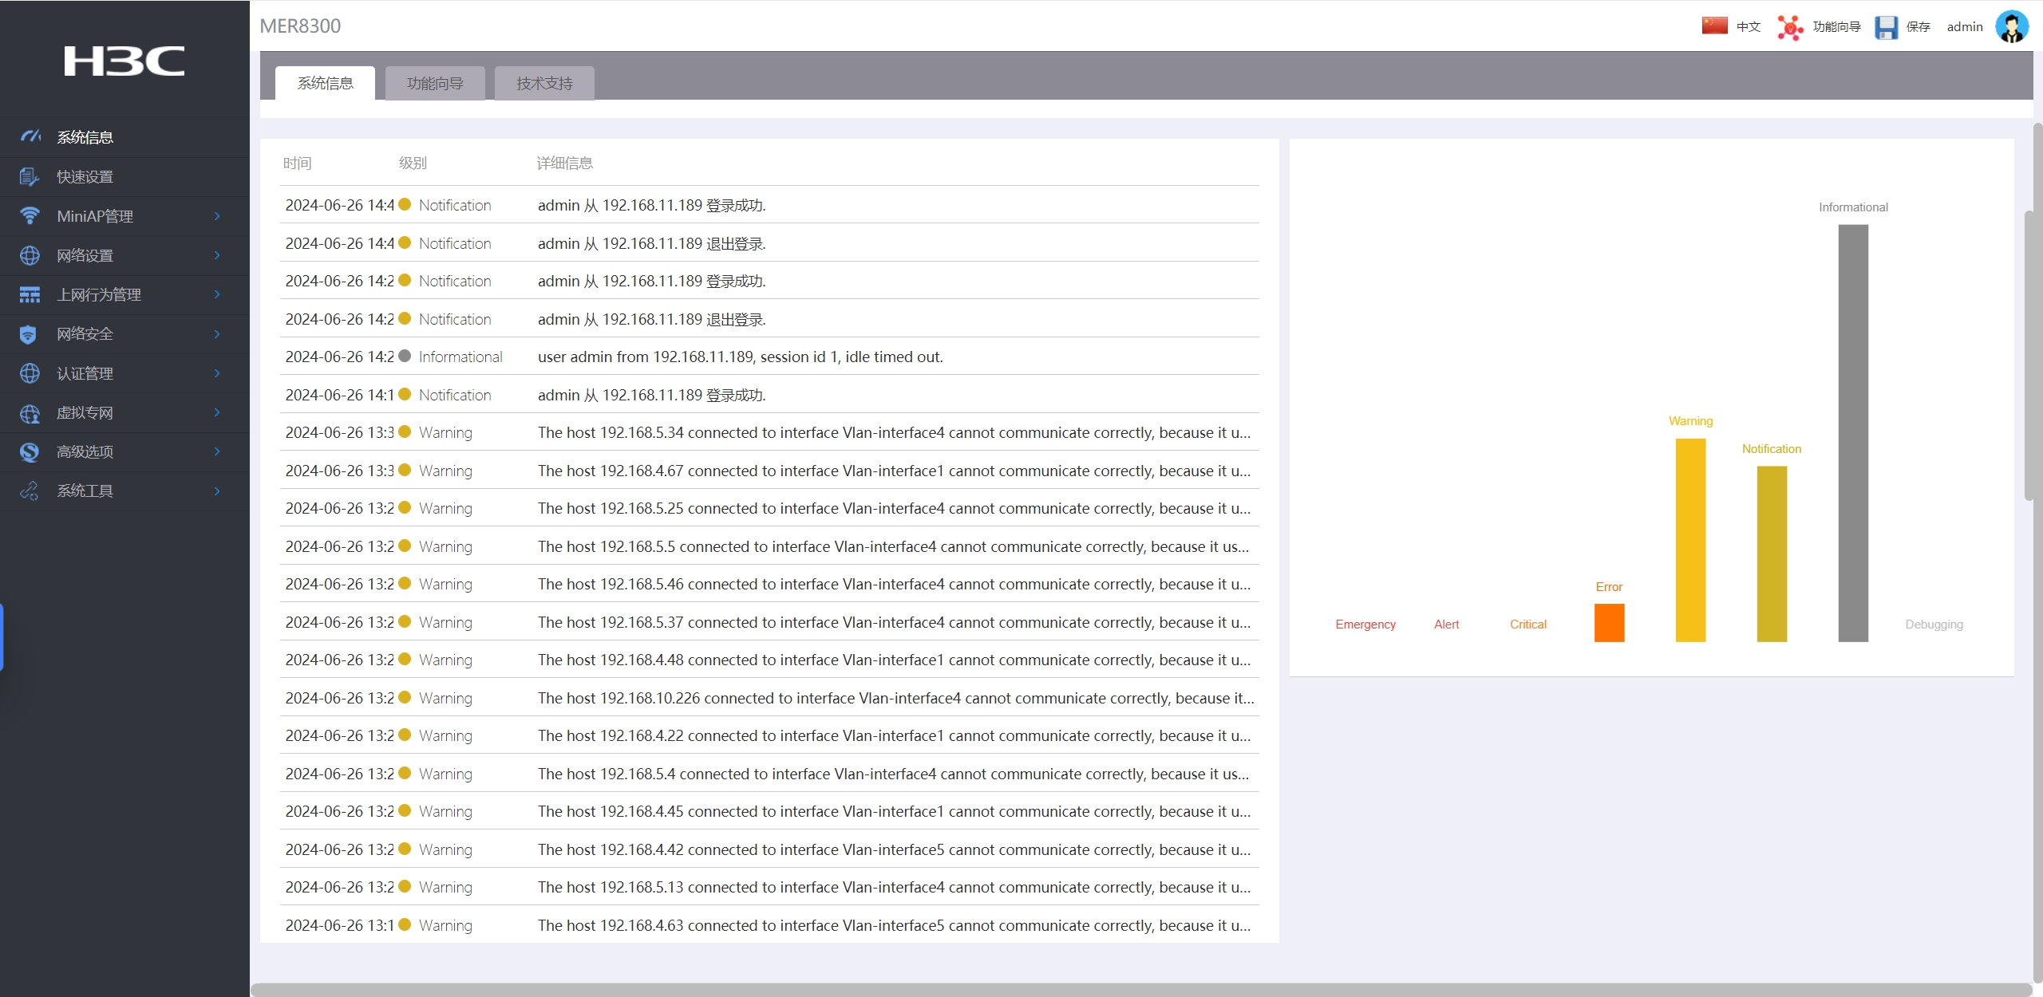The width and height of the screenshot is (2043, 997).
Task: Switch to the 功能向导 tab
Action: point(435,83)
